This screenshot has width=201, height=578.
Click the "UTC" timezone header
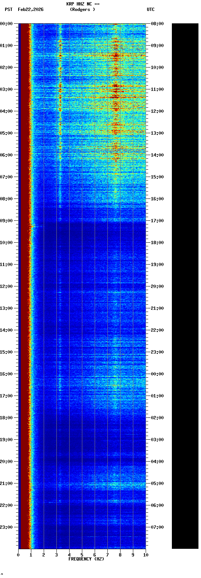[x=151, y=9]
